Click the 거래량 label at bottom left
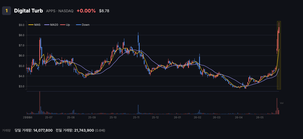This screenshot has width=303, height=139. (x=6, y=130)
